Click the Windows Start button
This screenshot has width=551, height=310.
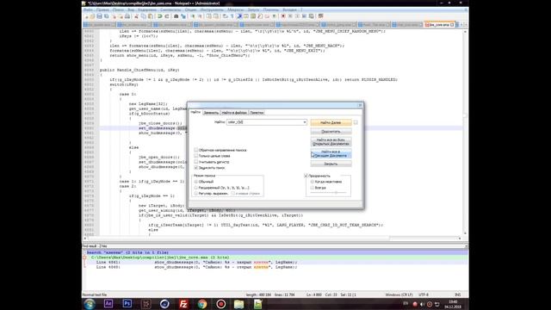[90, 304]
